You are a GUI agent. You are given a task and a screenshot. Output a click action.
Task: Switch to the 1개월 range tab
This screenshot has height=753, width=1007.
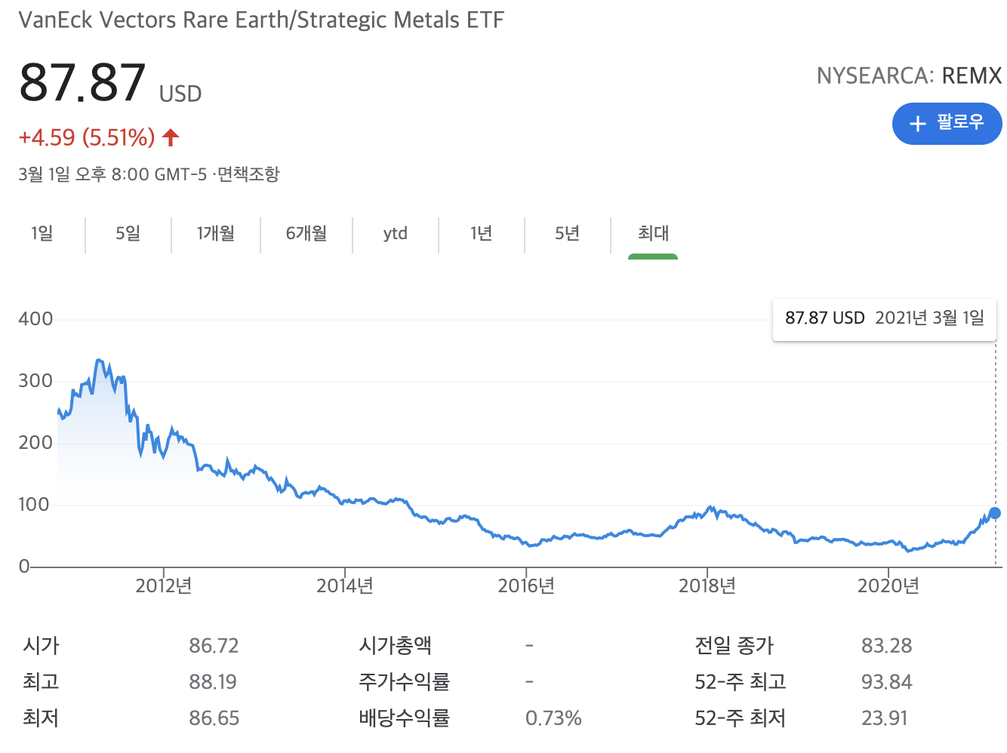[x=216, y=233]
